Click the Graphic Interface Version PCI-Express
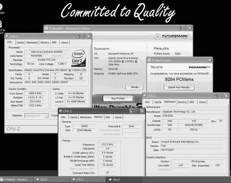The width and height of the screenshot is (231, 183). tap(198, 161)
